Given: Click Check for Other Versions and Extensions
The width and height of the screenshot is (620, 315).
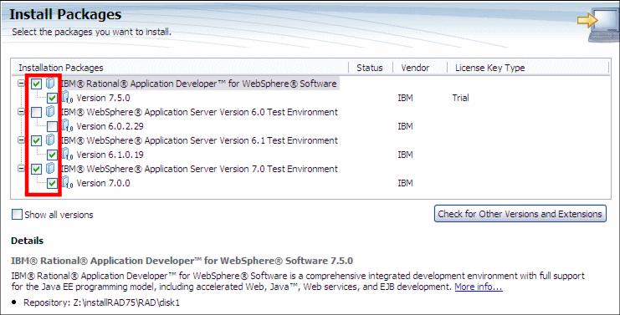Looking at the screenshot, I should click(x=520, y=214).
